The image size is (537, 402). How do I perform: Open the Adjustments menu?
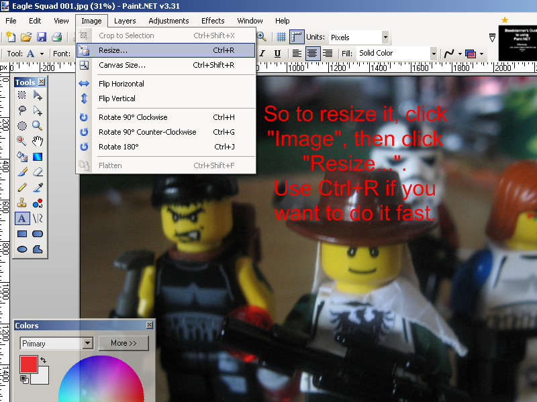pos(168,21)
